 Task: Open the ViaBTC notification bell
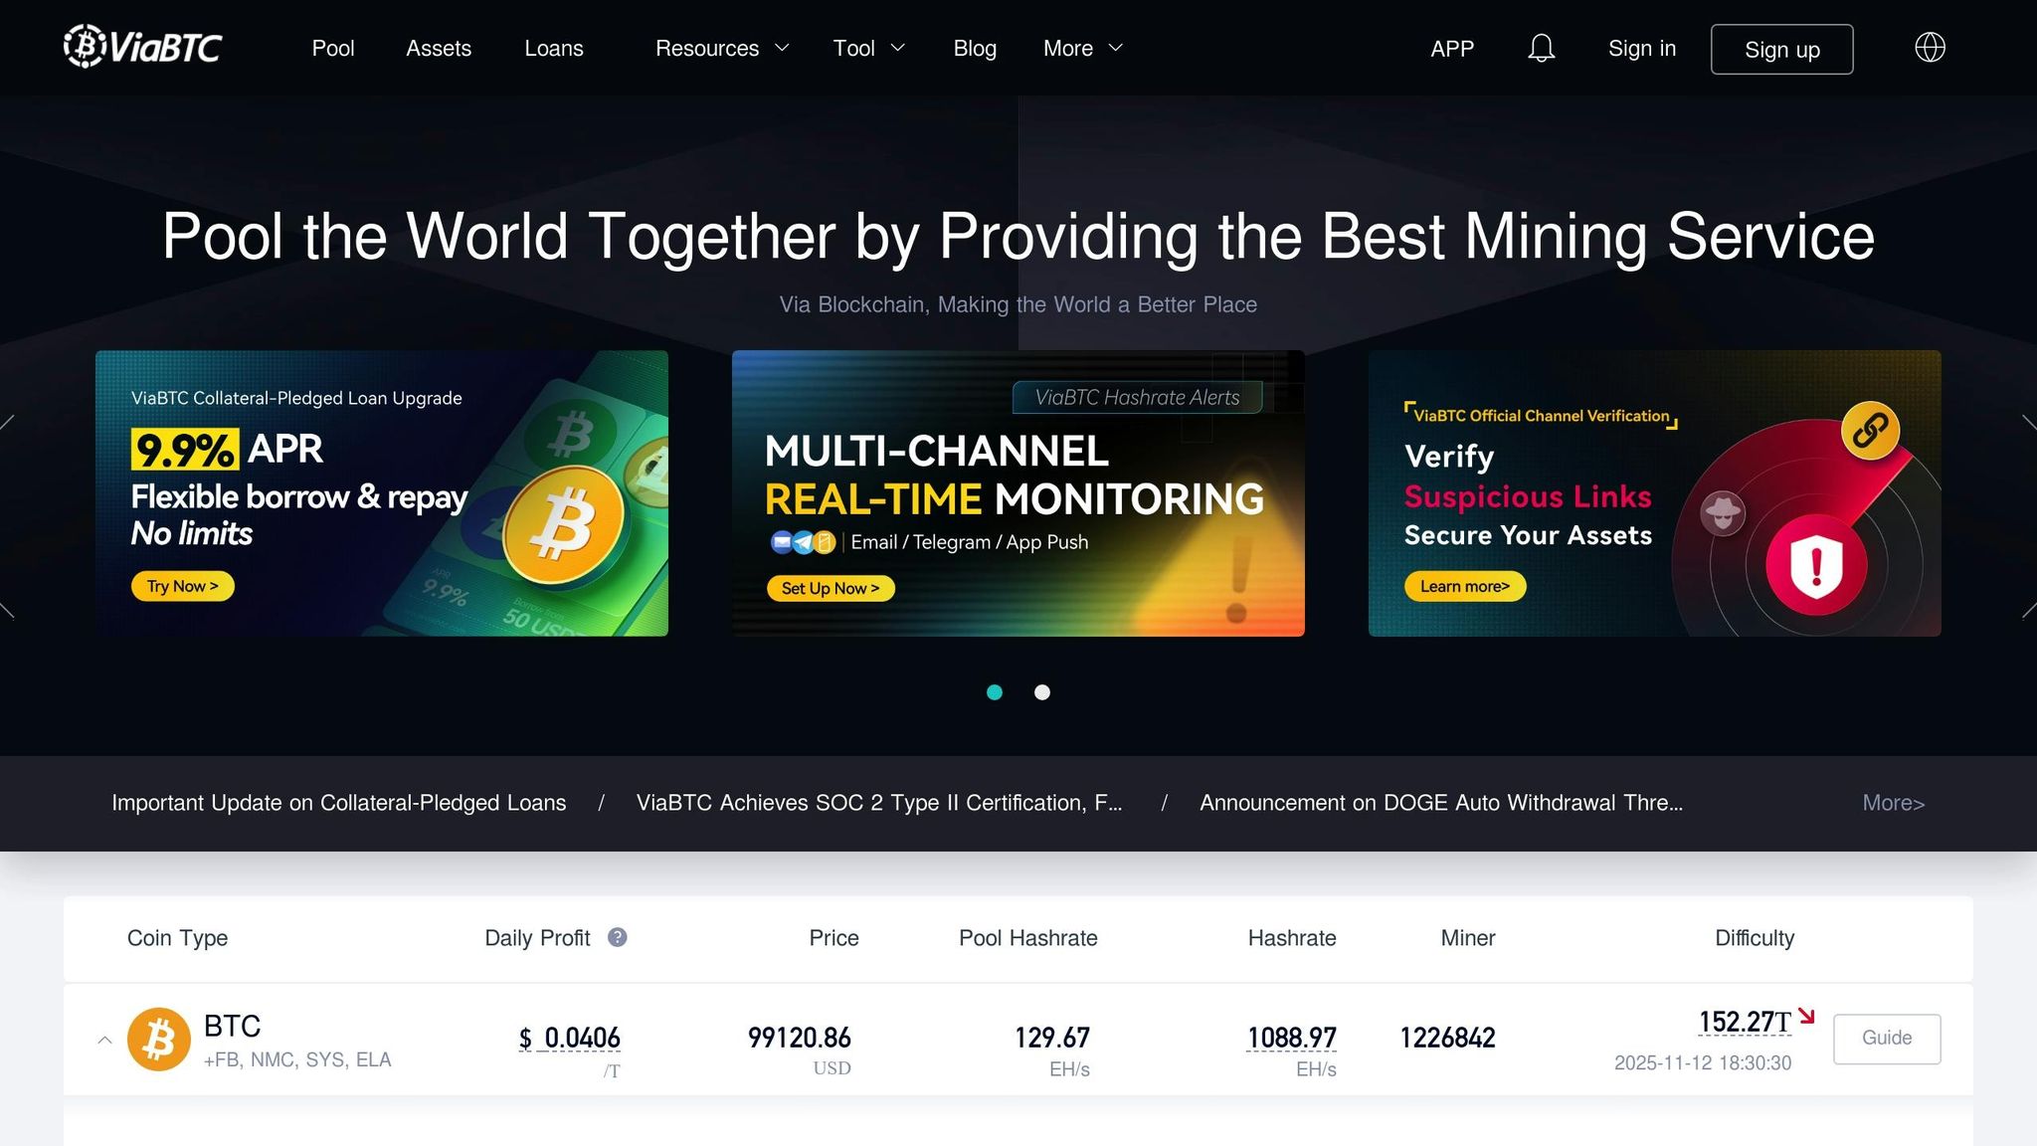pos(1541,48)
